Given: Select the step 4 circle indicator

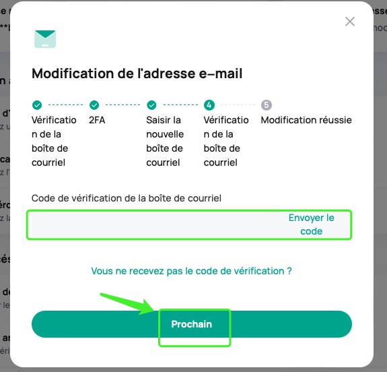Looking at the screenshot, I should tap(209, 105).
